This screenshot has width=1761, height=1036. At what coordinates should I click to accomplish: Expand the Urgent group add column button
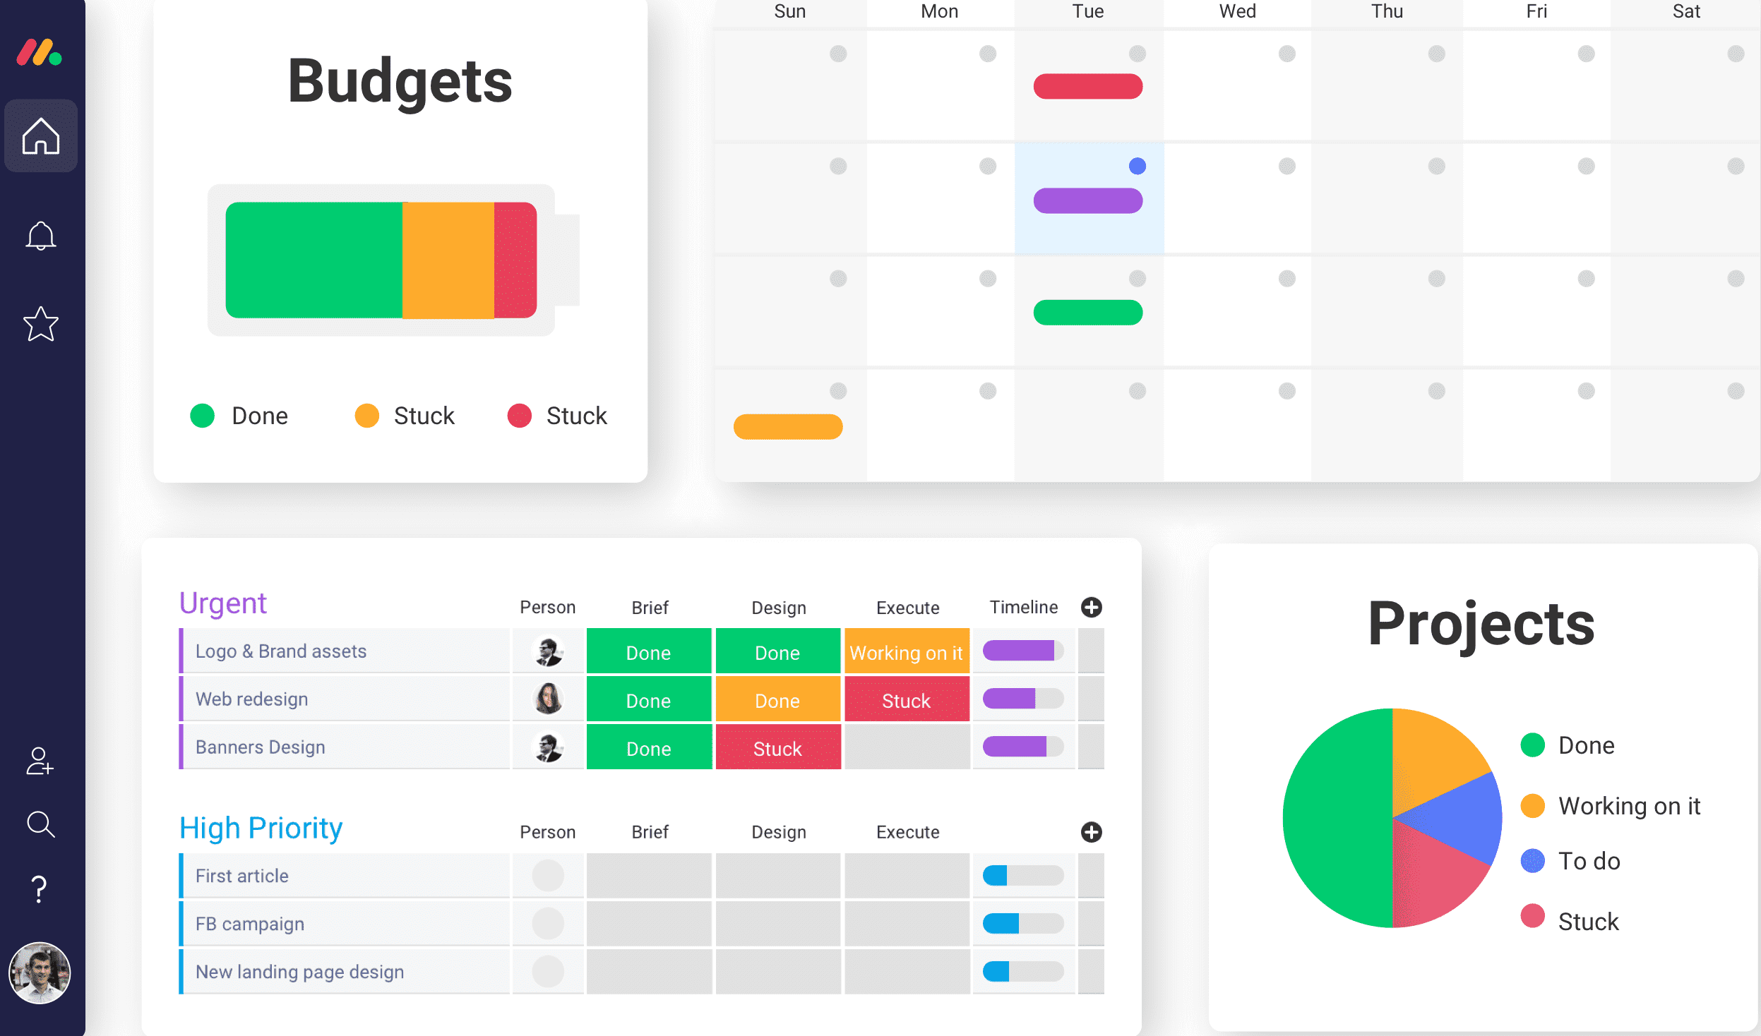(1092, 604)
